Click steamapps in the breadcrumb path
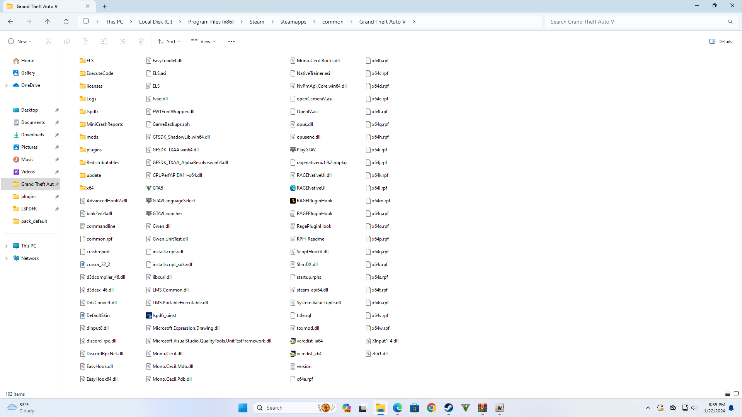 pyautogui.click(x=293, y=22)
